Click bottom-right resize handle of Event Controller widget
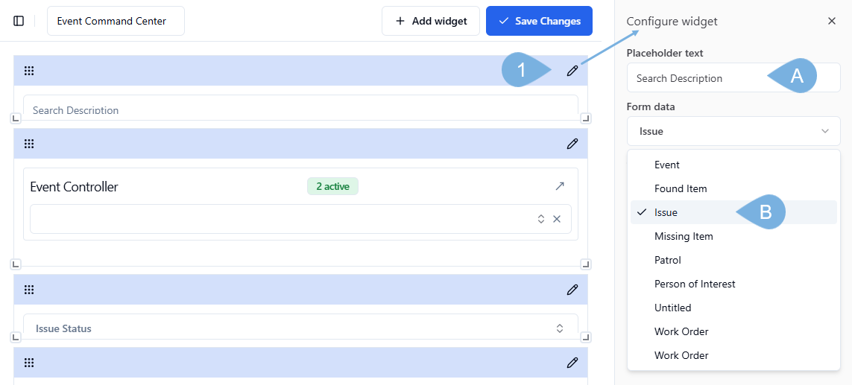The height and width of the screenshot is (385, 852). 586,264
